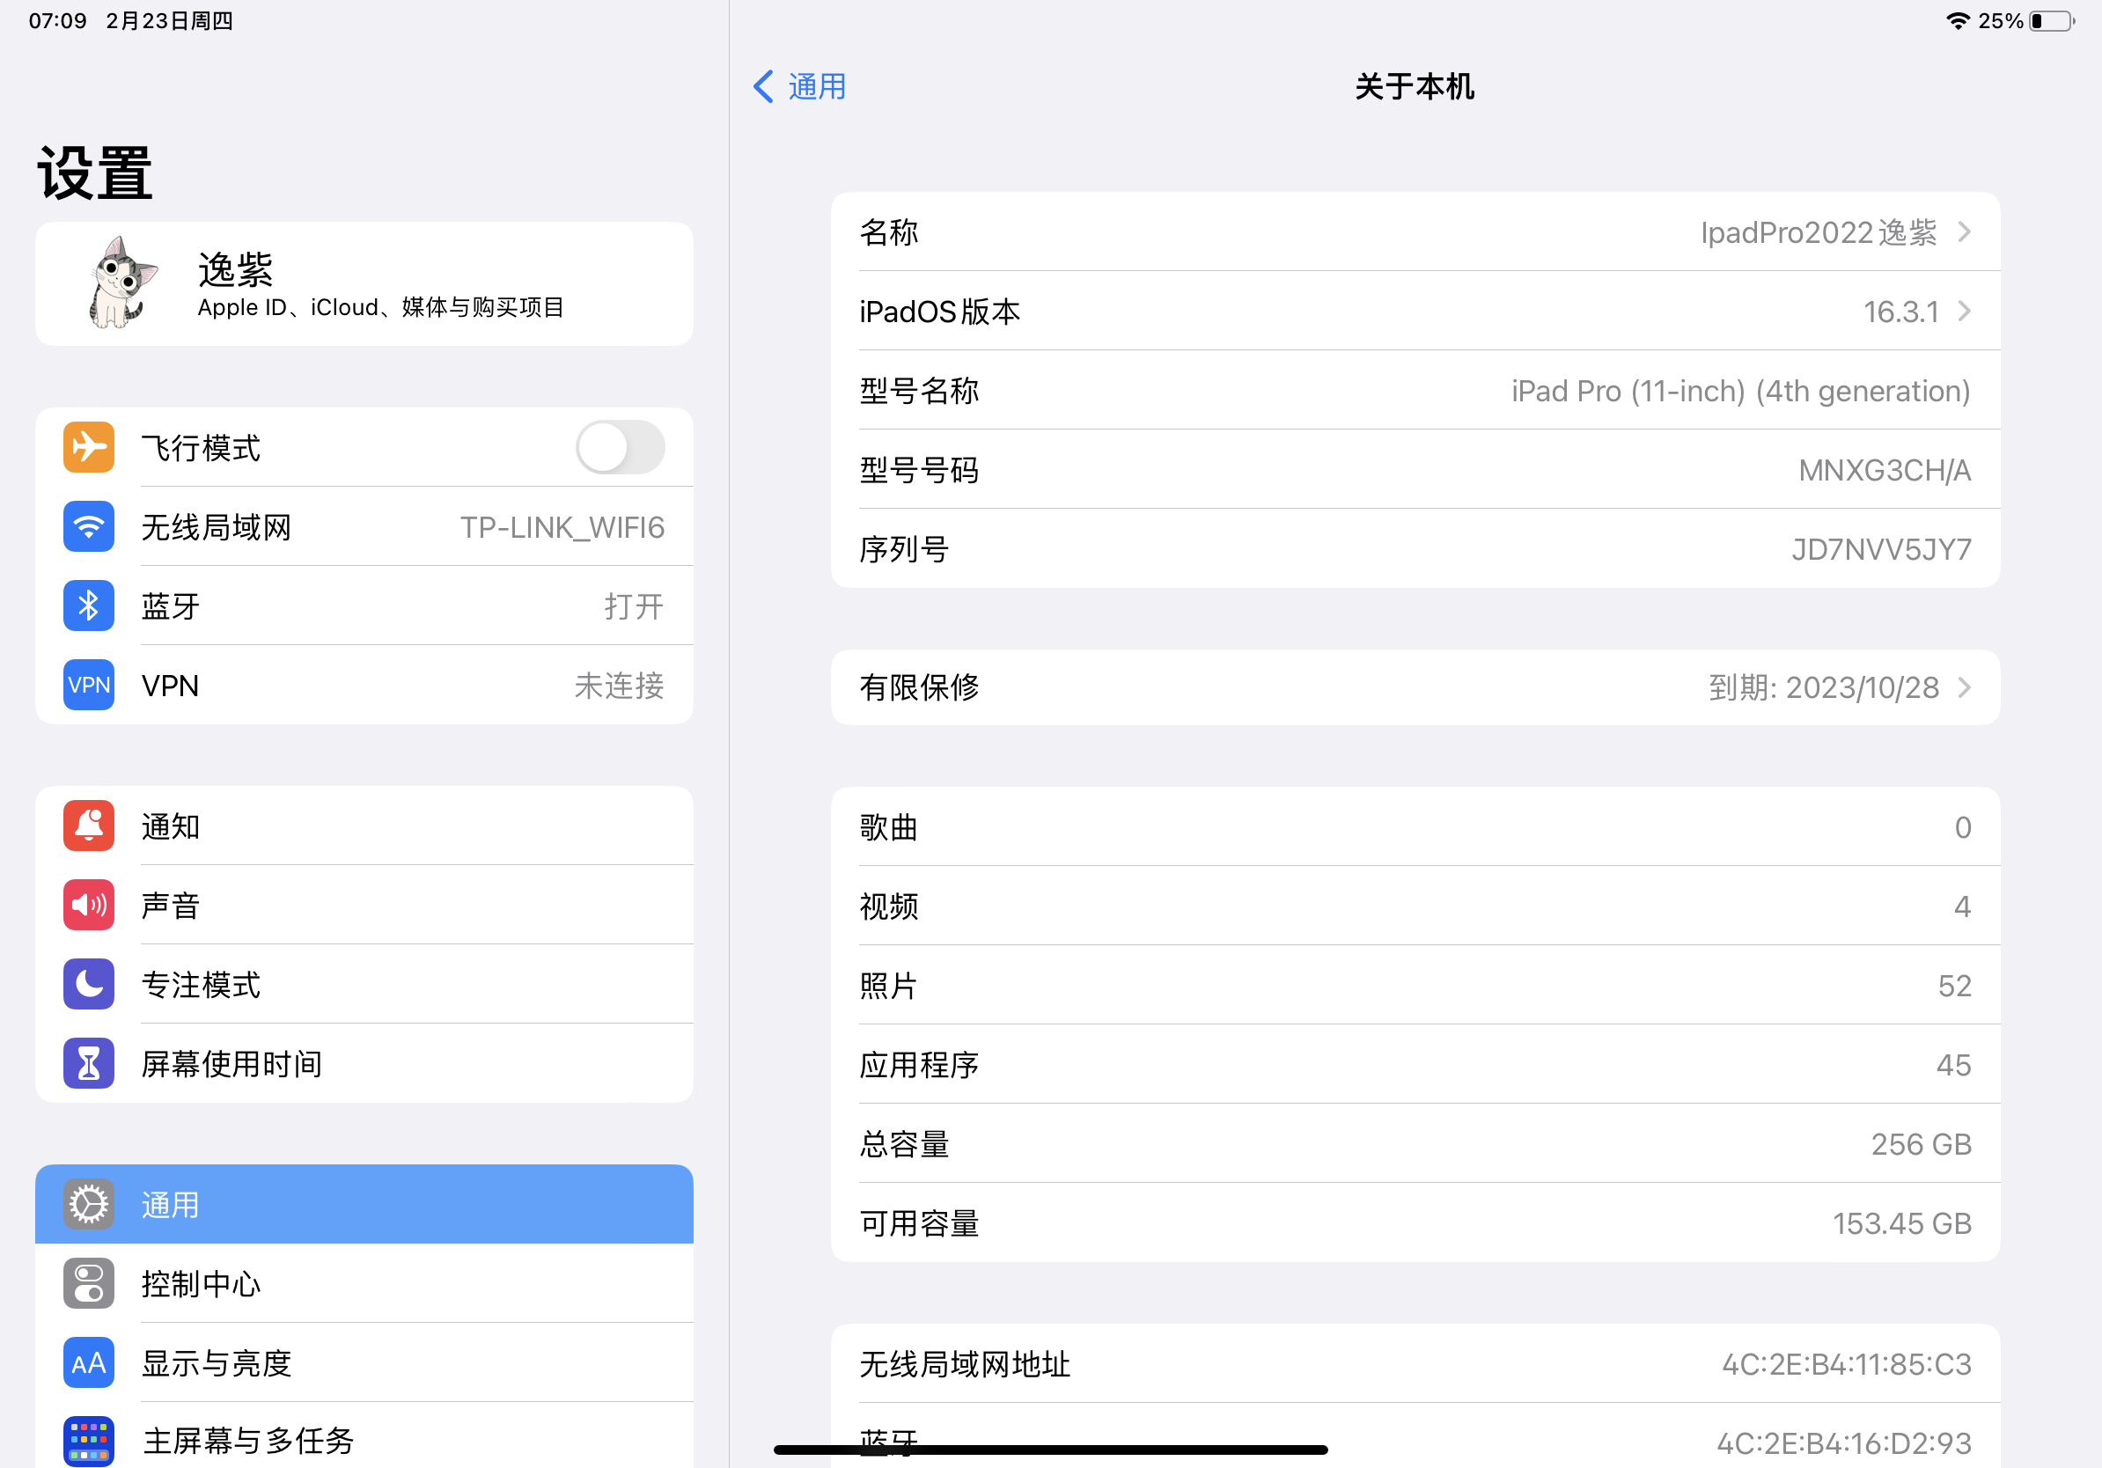Tap available capacity 153.45 GB
Image resolution: width=2102 pixels, height=1468 pixels.
1901,1223
